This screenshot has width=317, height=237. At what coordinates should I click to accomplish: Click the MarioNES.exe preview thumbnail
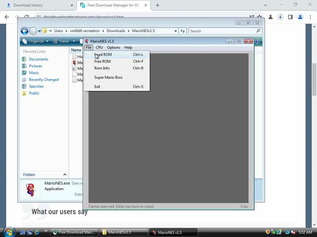tap(31, 190)
